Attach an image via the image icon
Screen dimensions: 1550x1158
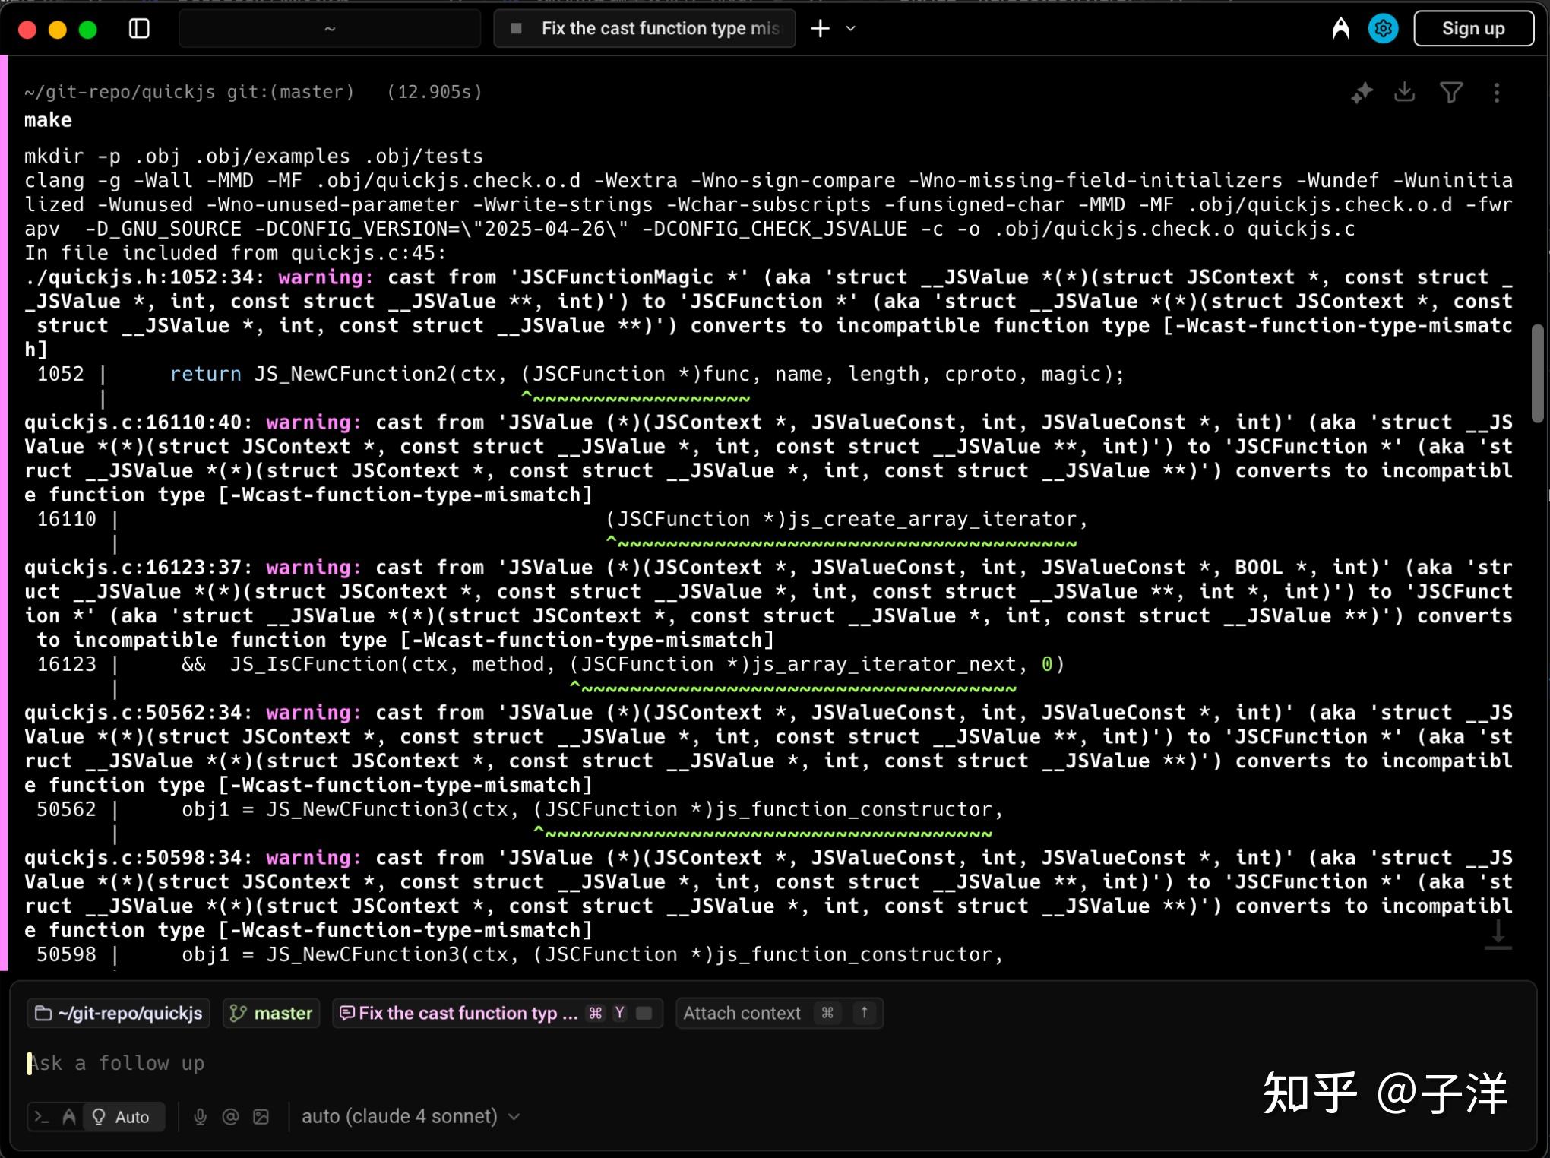[261, 1116]
